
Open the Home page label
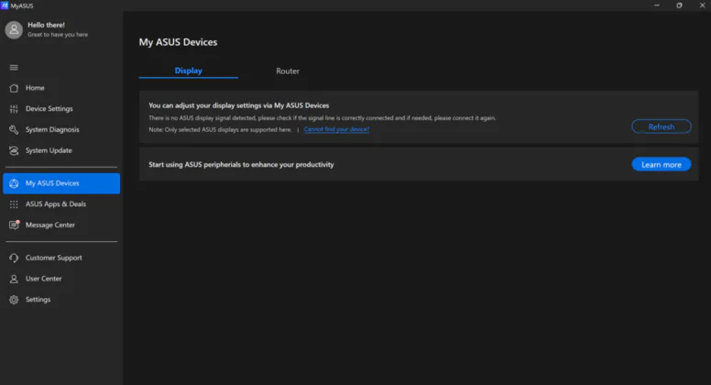pyautogui.click(x=35, y=88)
